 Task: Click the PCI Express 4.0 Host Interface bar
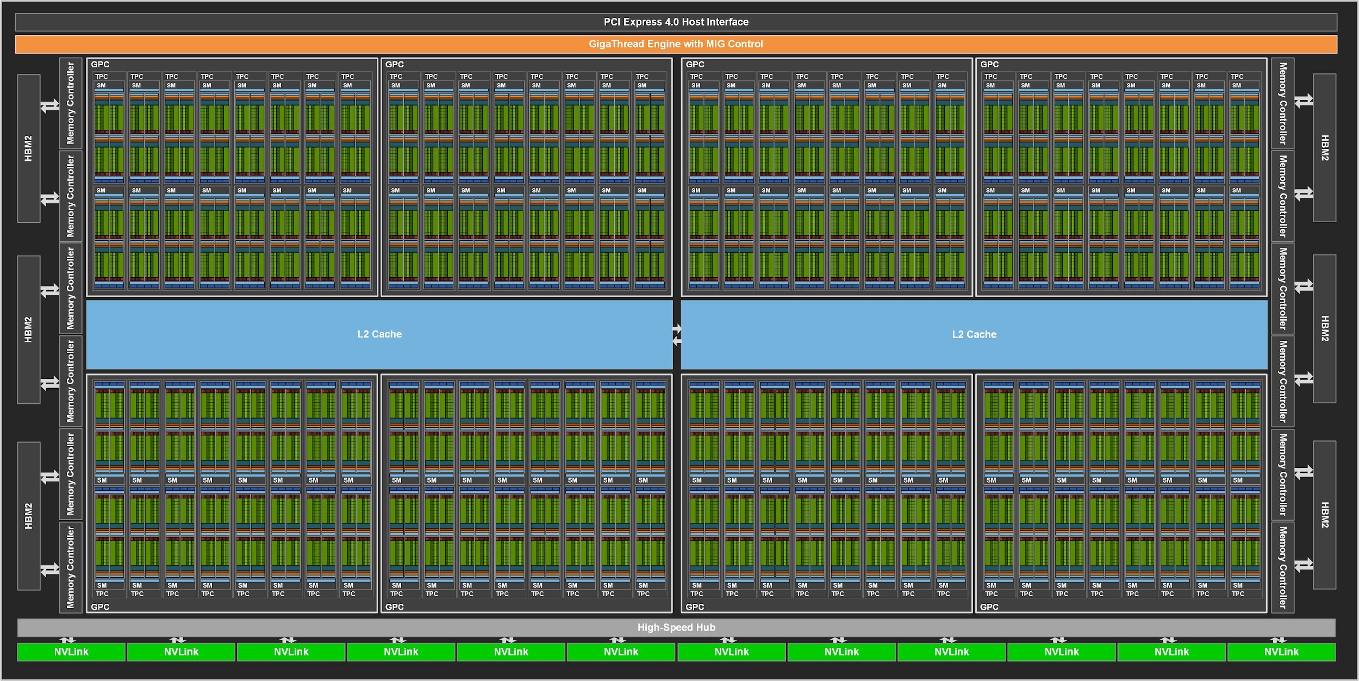point(676,22)
